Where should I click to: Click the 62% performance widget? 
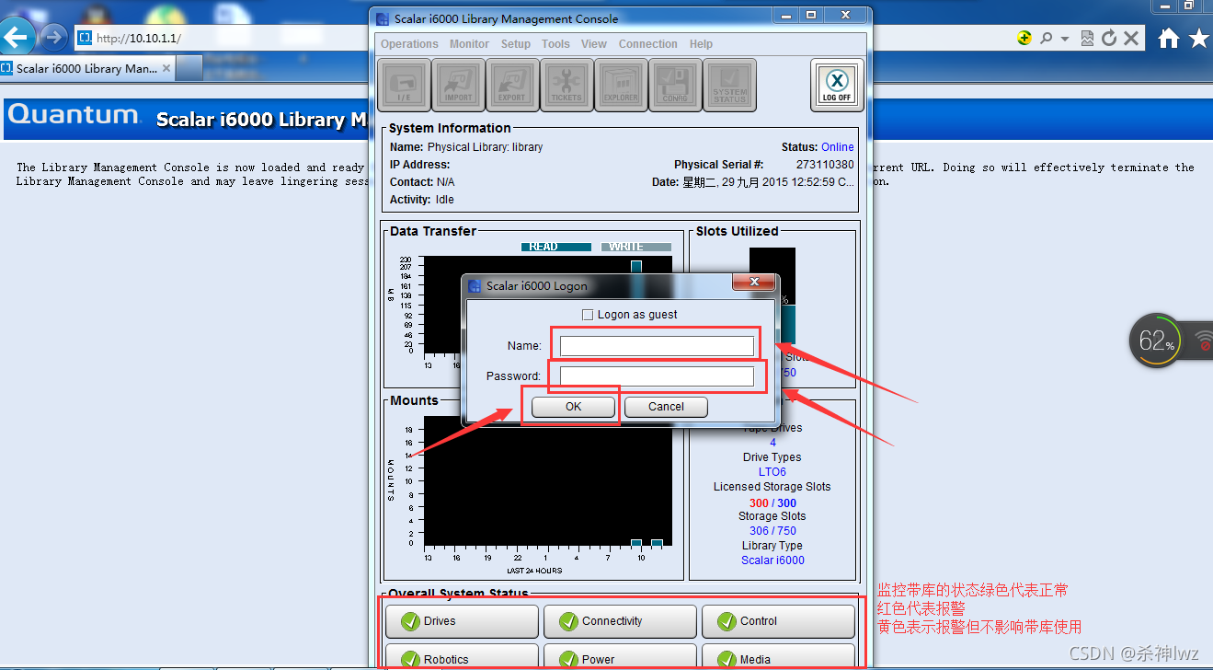coord(1156,341)
